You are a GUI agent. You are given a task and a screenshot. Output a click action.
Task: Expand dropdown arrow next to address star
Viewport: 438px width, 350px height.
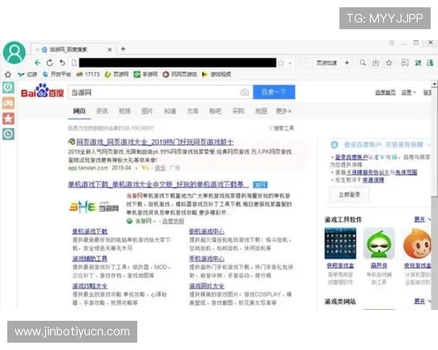pos(291,63)
